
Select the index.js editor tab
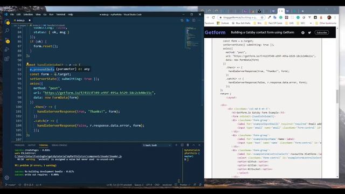tap(21, 20)
